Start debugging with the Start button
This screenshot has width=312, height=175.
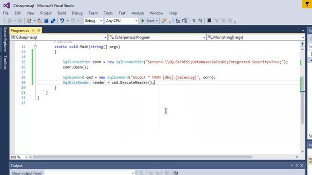[x=148, y=20]
